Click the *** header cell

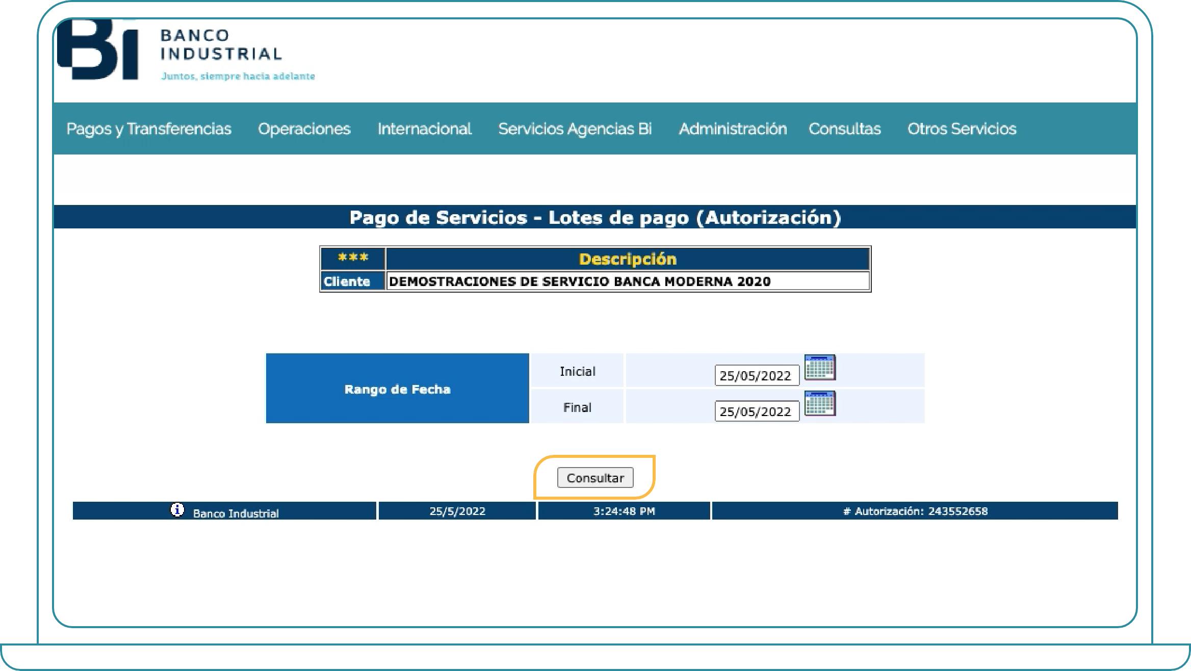coord(353,258)
